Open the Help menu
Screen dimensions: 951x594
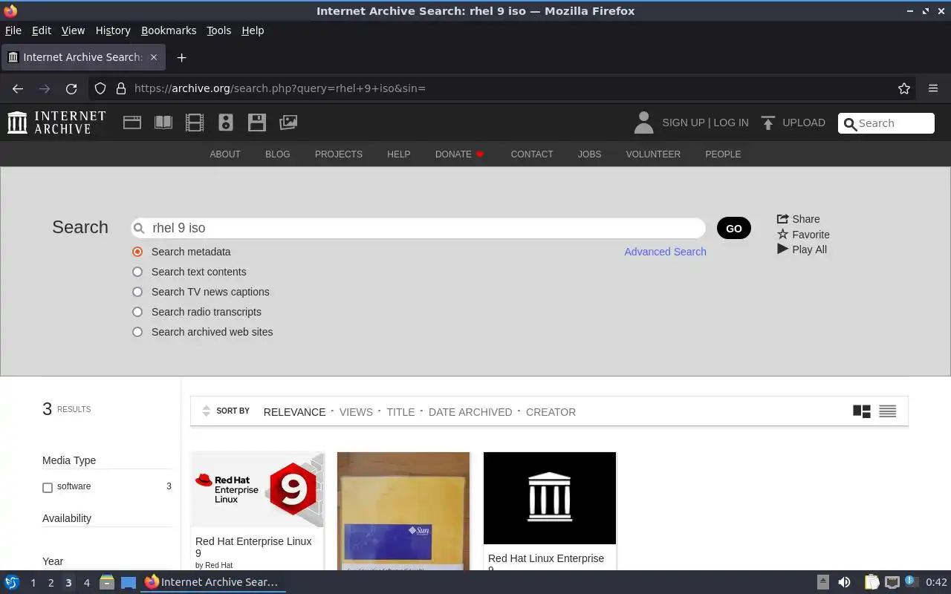tap(253, 30)
